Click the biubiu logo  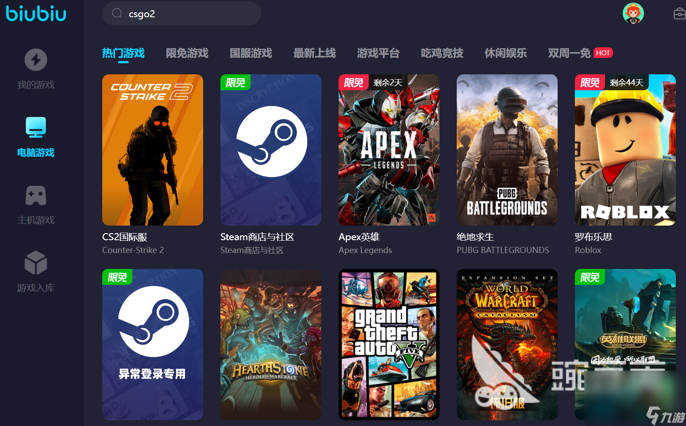click(36, 13)
